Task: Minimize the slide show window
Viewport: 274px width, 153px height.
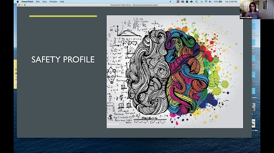Action: [x=22, y=5]
